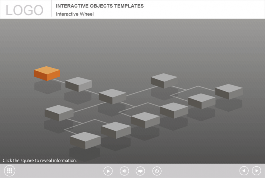The height and width of the screenshot is (178, 265).
Task: Open the grid menu icon in bottom bar
Action: [9, 171]
